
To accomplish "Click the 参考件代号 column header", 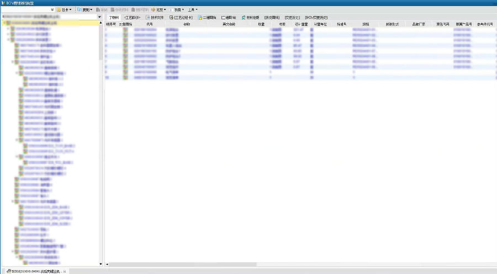I will 485,24.
